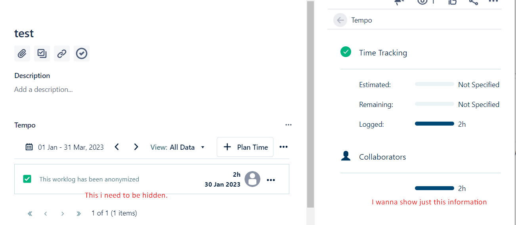
Task: Click the Plan Time button
Action: click(245, 147)
